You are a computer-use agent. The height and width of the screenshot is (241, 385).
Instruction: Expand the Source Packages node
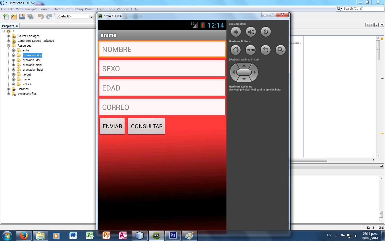tap(9, 36)
